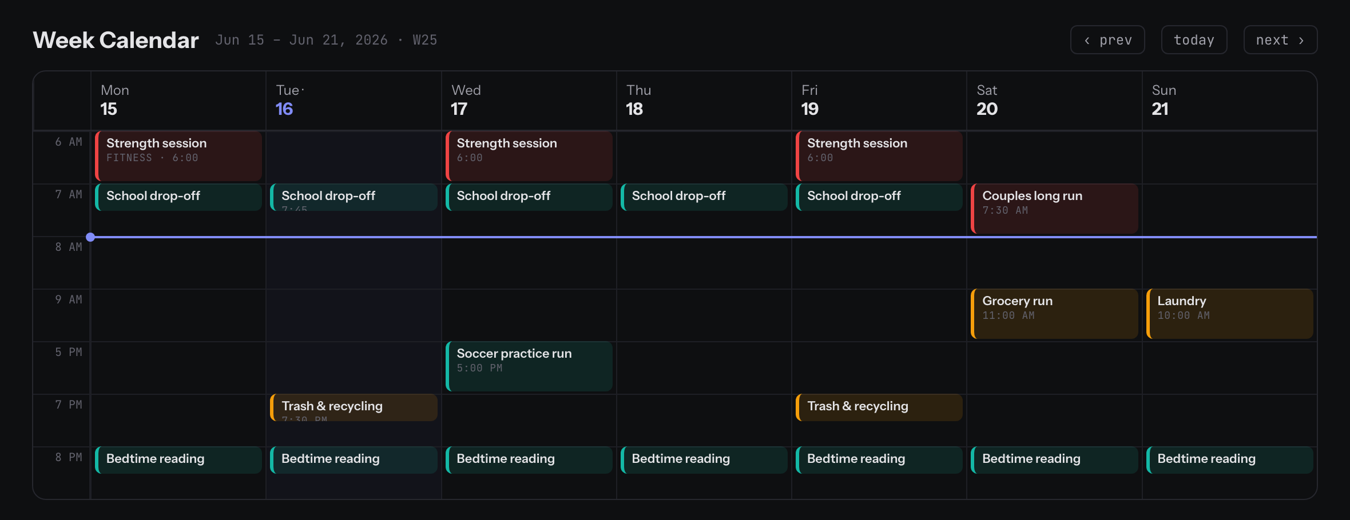Click the Tue 16 day header
1350x520 pixels.
(x=354, y=101)
